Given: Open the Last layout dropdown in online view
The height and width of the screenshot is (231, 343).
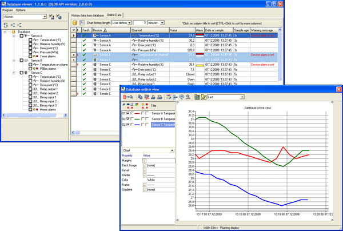Looking at the screenshot, I should (242, 97).
